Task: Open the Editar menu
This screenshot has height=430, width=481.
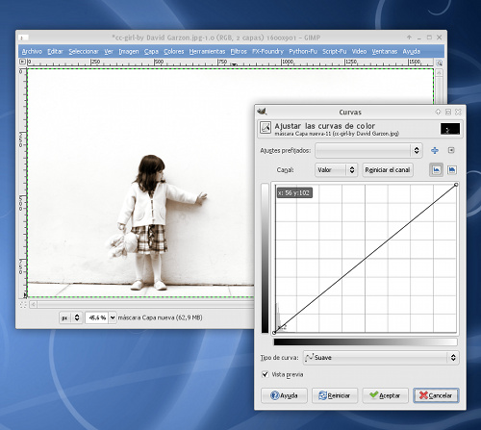Action: [55, 51]
